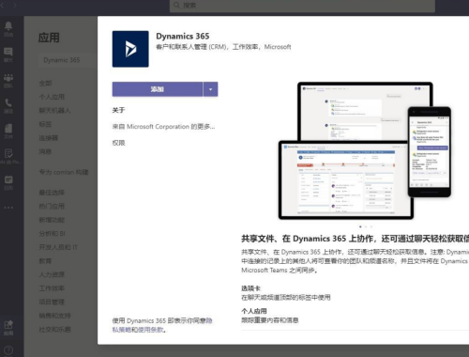Select 个人应用 in the Apps category list

pyautogui.click(x=52, y=97)
